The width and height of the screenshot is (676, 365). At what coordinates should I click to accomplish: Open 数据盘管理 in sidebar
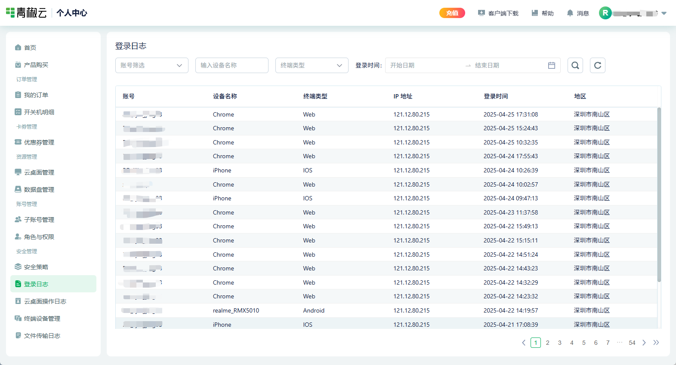pyautogui.click(x=53, y=189)
